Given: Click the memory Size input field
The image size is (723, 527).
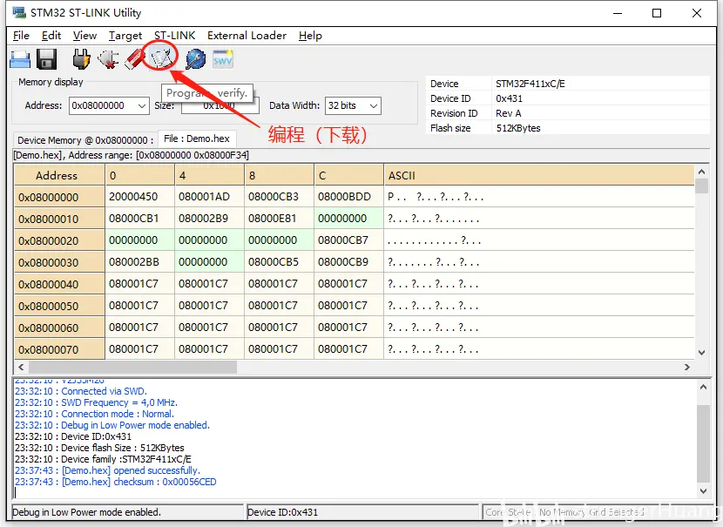Looking at the screenshot, I should 220,105.
